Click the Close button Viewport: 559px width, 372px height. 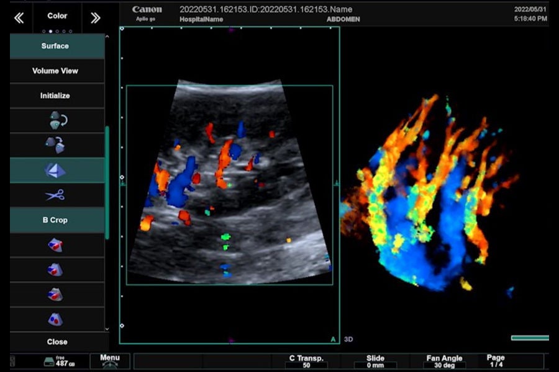(57, 342)
